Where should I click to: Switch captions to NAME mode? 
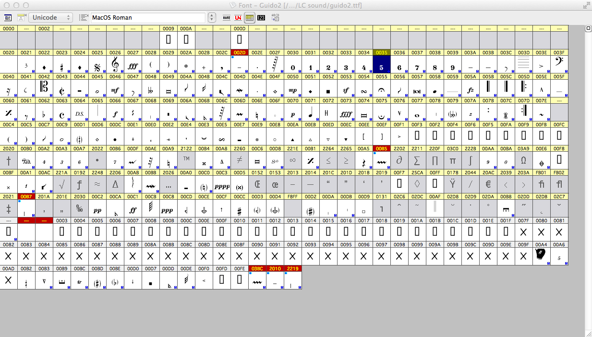point(227,18)
